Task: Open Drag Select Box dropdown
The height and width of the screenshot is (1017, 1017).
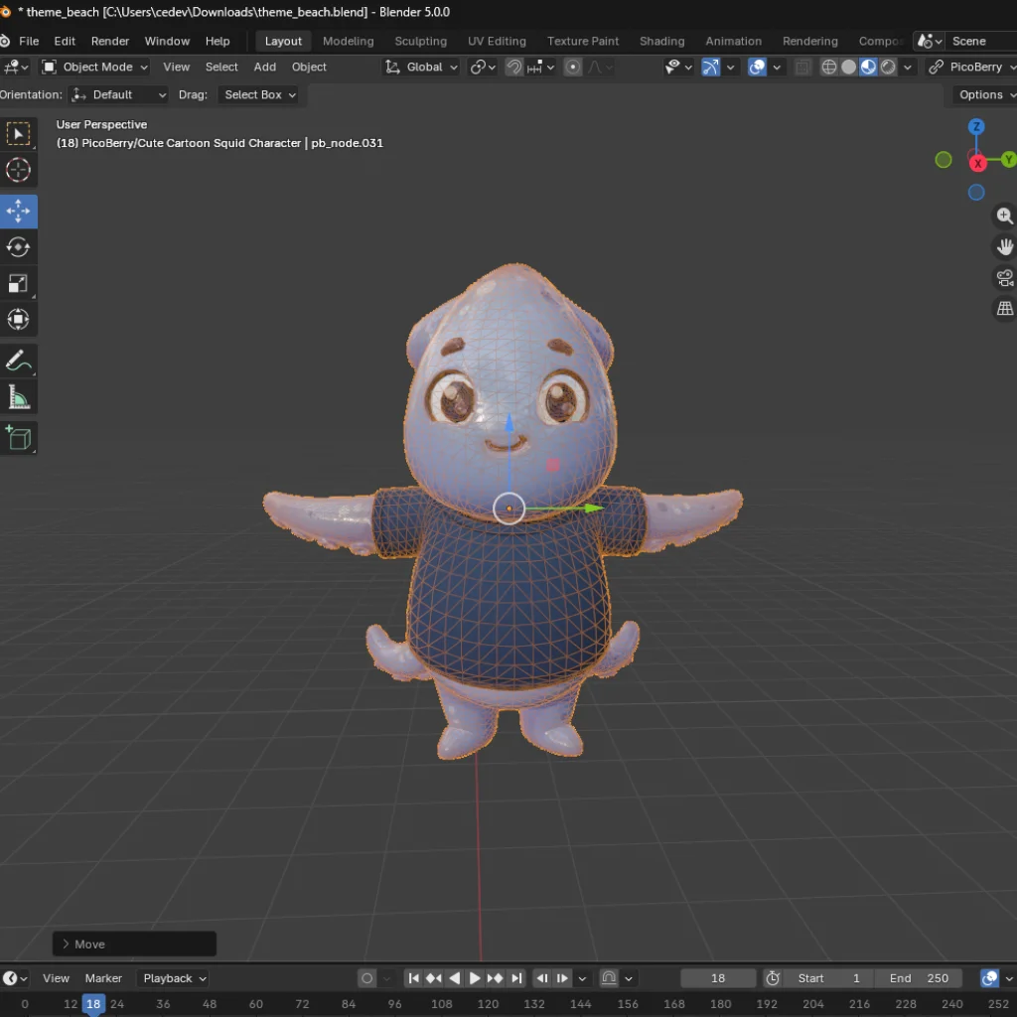Action: click(x=258, y=94)
